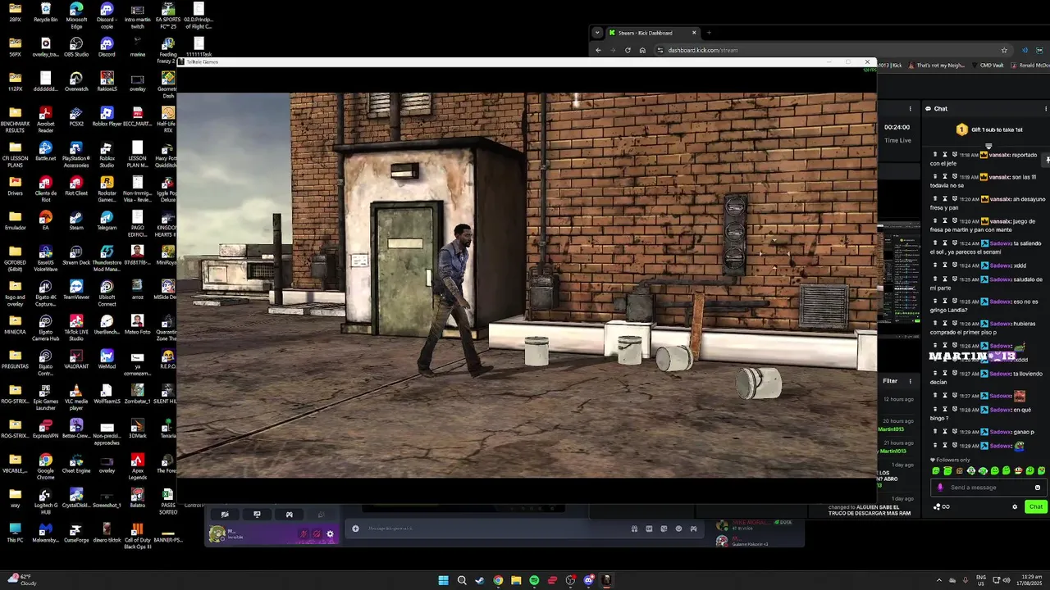This screenshot has width=1050, height=590.
Task: Open the CMD Vault bookmark
Action: pyautogui.click(x=988, y=66)
